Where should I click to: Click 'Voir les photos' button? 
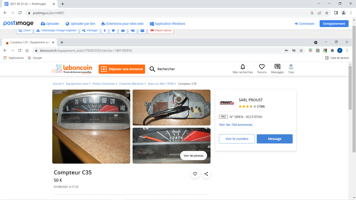194,156
